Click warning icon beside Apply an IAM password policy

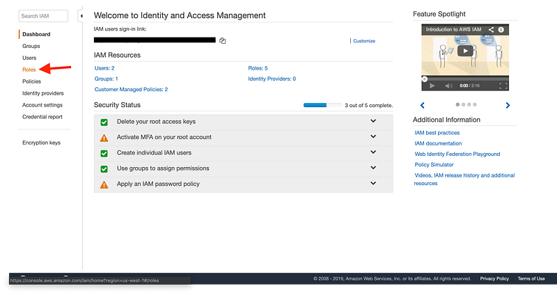click(x=104, y=184)
